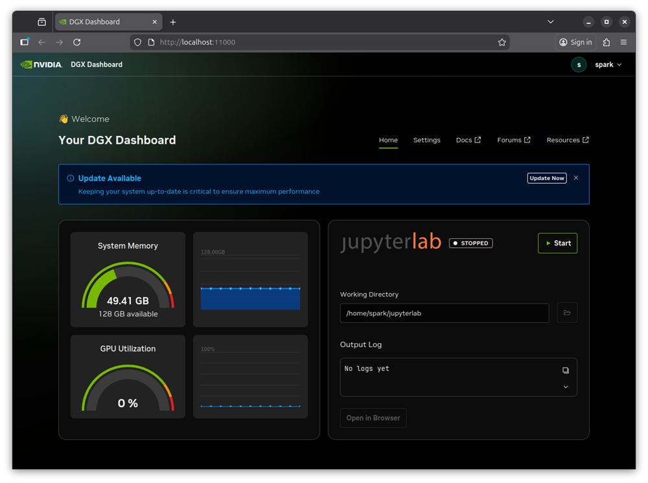The image size is (648, 483).
Task: Start the JupyterLab service
Action: [557, 243]
